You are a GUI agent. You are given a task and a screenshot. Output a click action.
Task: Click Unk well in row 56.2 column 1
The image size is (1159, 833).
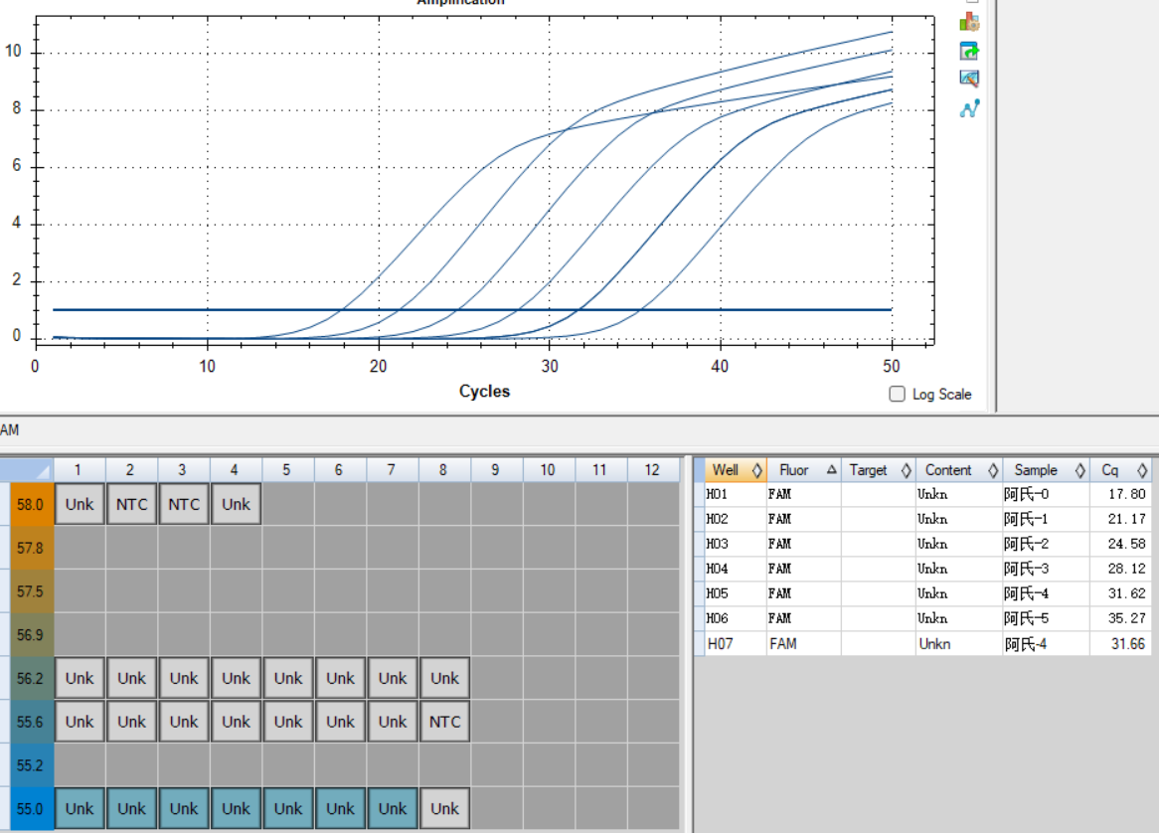(x=80, y=678)
